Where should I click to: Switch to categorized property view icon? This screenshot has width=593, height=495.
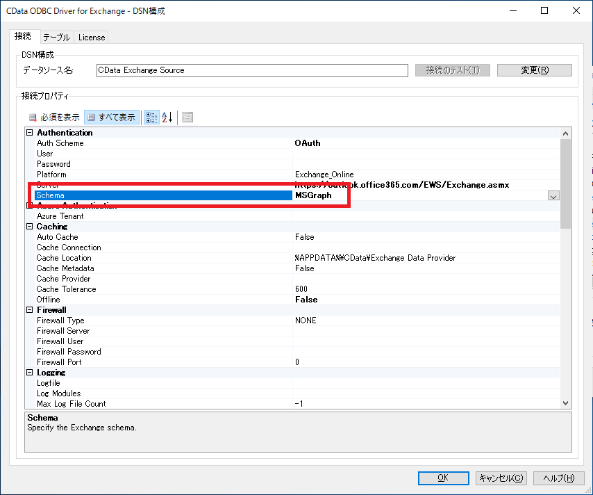(151, 117)
